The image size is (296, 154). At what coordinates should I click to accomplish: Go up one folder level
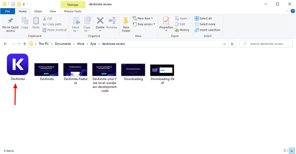click(25, 44)
